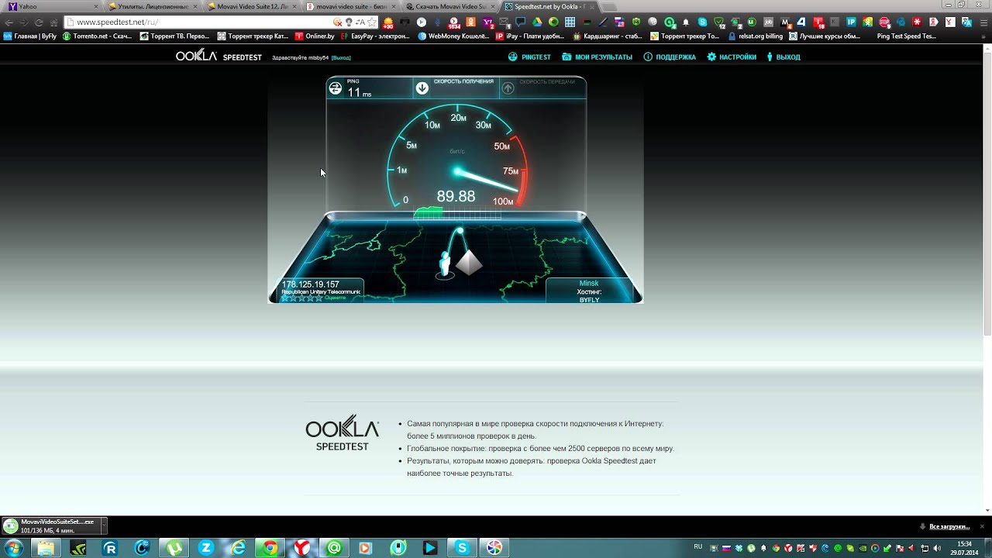The image size is (992, 558).
Task: Click the RU language indicator in tray
Action: click(697, 547)
